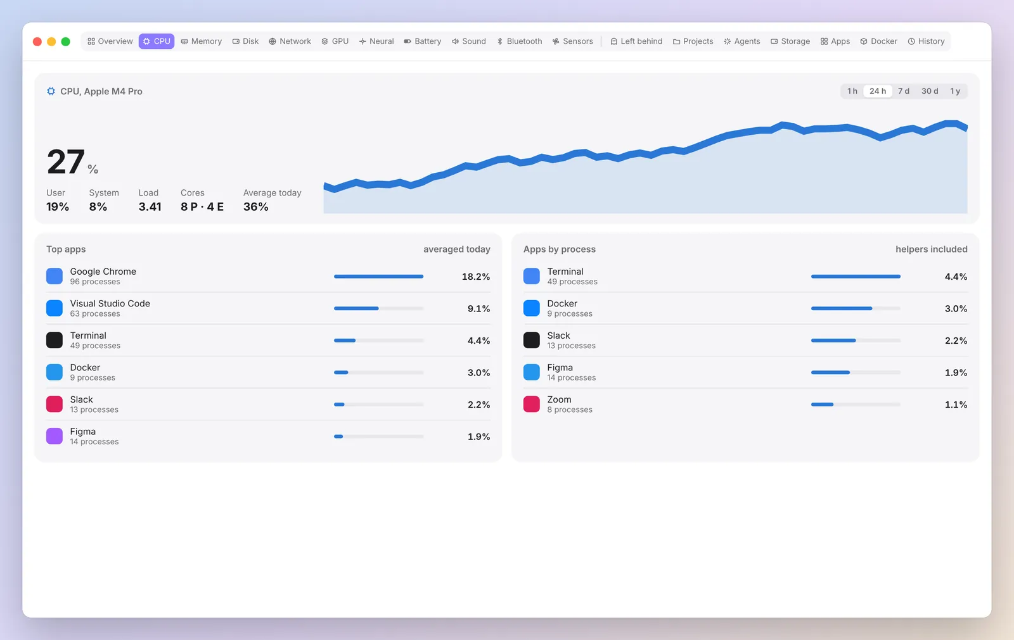Click Slack icon in Top apps list

55,404
